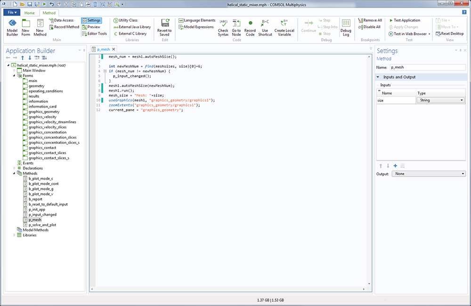The height and width of the screenshot is (306, 471).
Task: Add a new input with plus icon
Action: (x=395, y=165)
